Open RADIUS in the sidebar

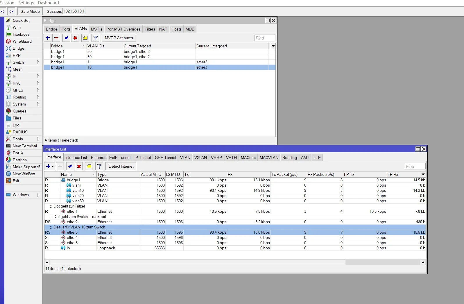click(20, 132)
